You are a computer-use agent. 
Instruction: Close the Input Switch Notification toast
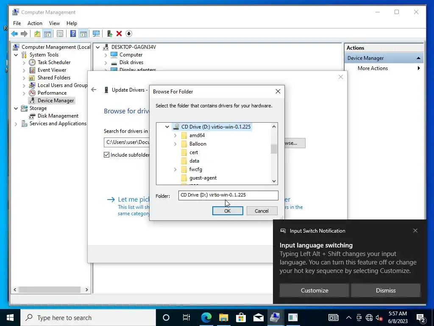415,230
